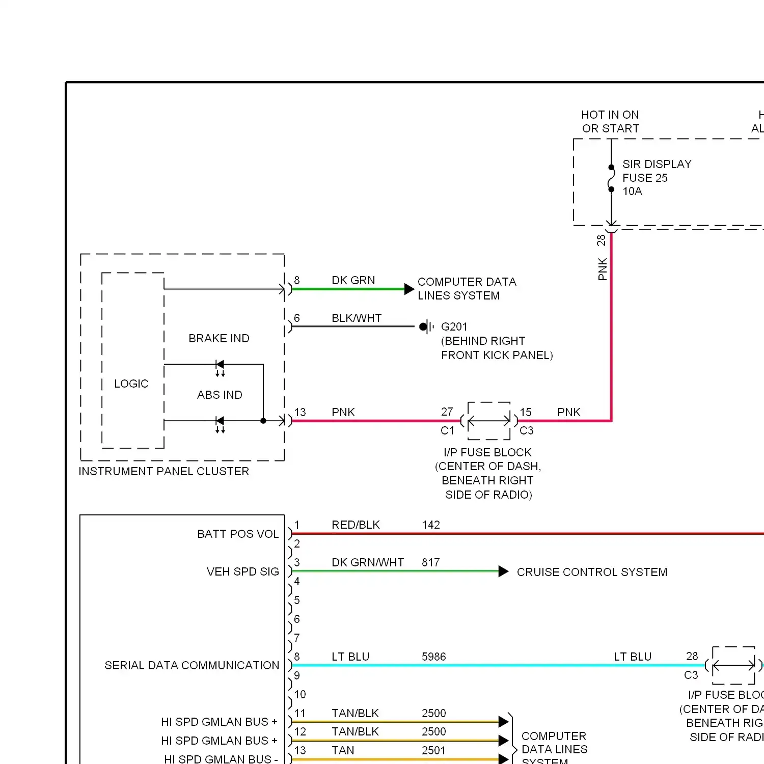Click the "DK GRN/WHT" wire label
Viewport: 764px width, 764px height.
(x=368, y=563)
